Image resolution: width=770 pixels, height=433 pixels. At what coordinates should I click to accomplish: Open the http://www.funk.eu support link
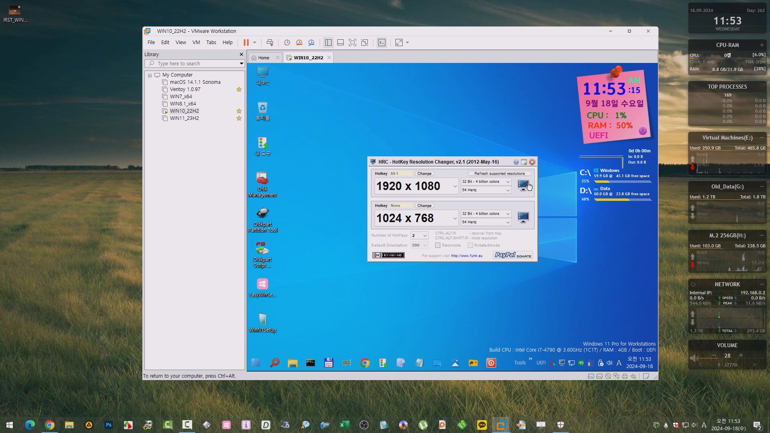[466, 256]
